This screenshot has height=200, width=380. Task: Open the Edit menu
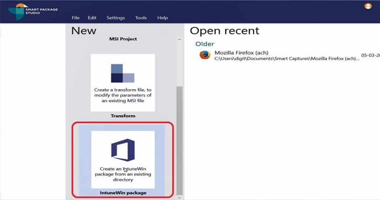[x=92, y=18]
